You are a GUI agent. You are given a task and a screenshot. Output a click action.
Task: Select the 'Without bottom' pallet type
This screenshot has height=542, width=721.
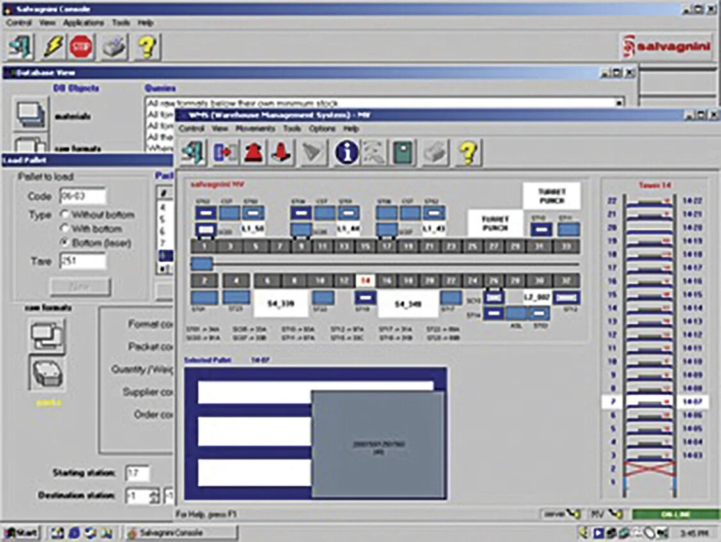coord(65,214)
